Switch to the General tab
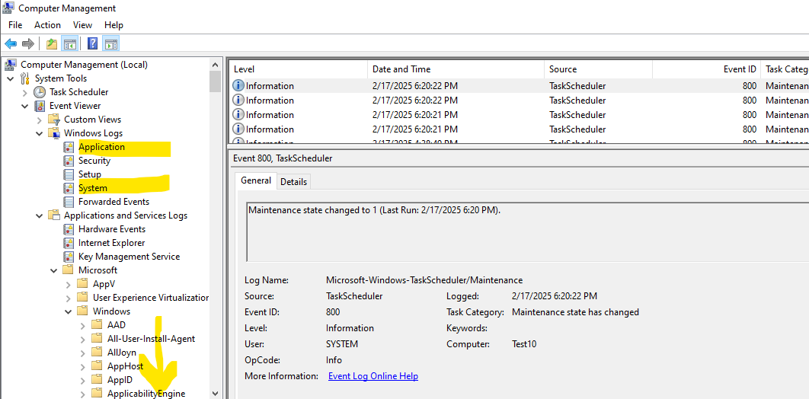 256,180
